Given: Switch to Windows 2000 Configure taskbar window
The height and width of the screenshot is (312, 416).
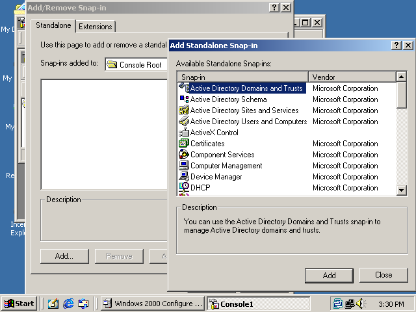Looking at the screenshot, I should (x=153, y=304).
